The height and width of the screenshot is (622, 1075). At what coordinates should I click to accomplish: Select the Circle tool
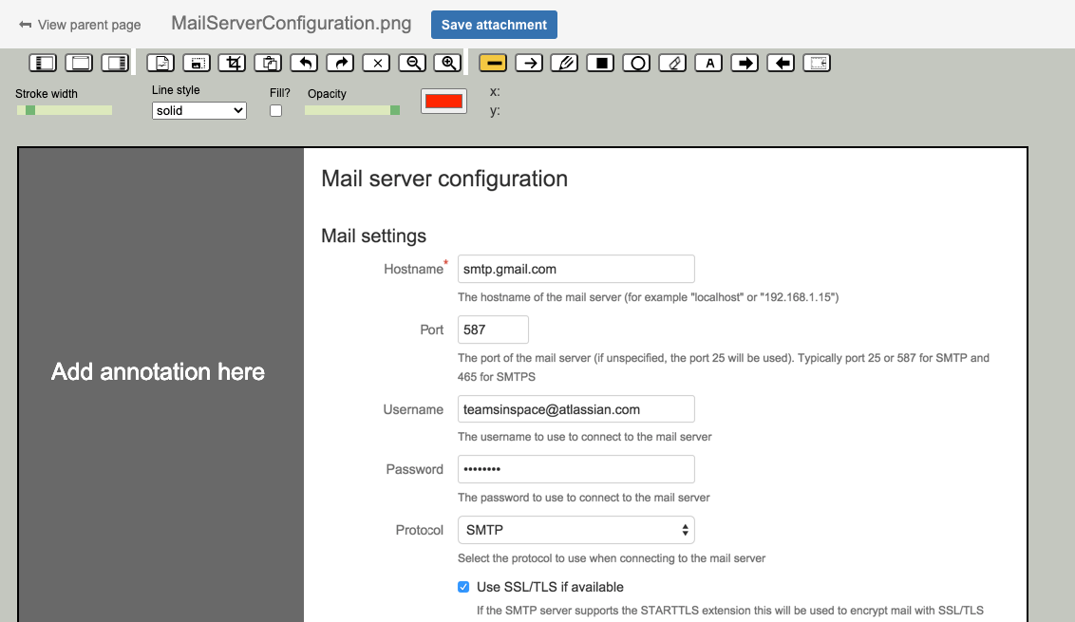pos(637,63)
